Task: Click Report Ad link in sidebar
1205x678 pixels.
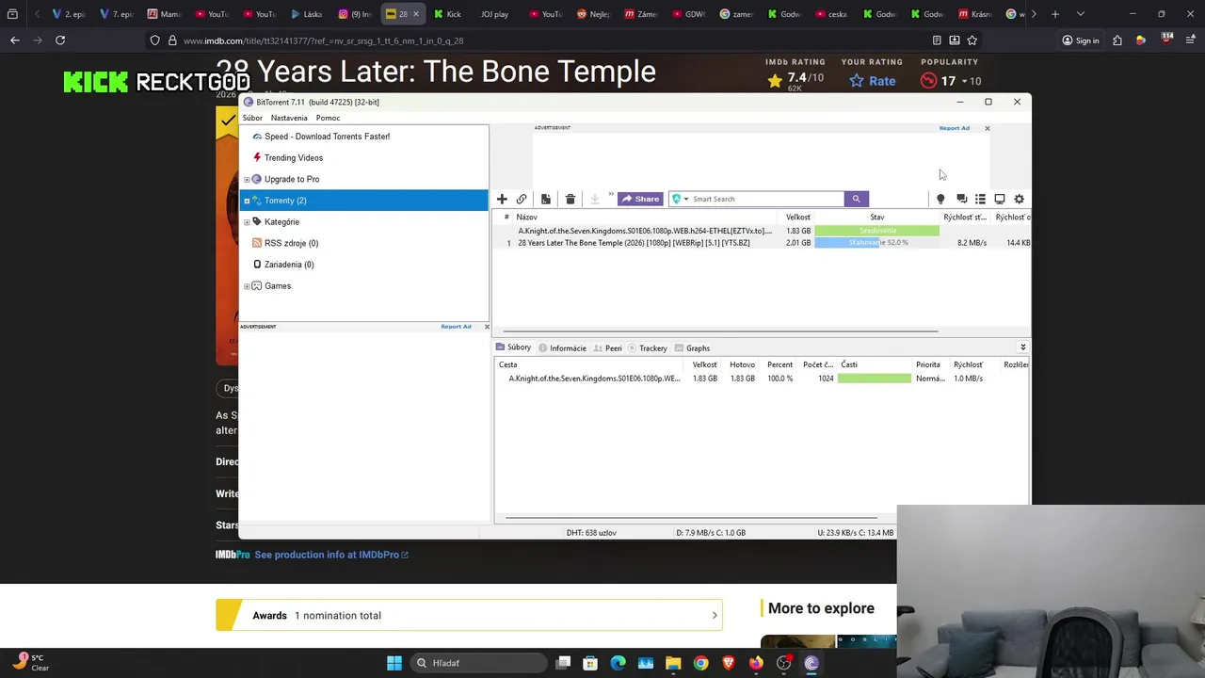Action: pos(456,327)
